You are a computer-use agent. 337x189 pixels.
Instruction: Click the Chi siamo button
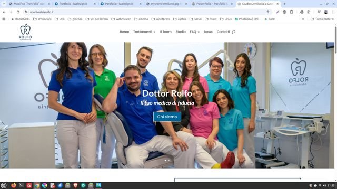coord(167,117)
